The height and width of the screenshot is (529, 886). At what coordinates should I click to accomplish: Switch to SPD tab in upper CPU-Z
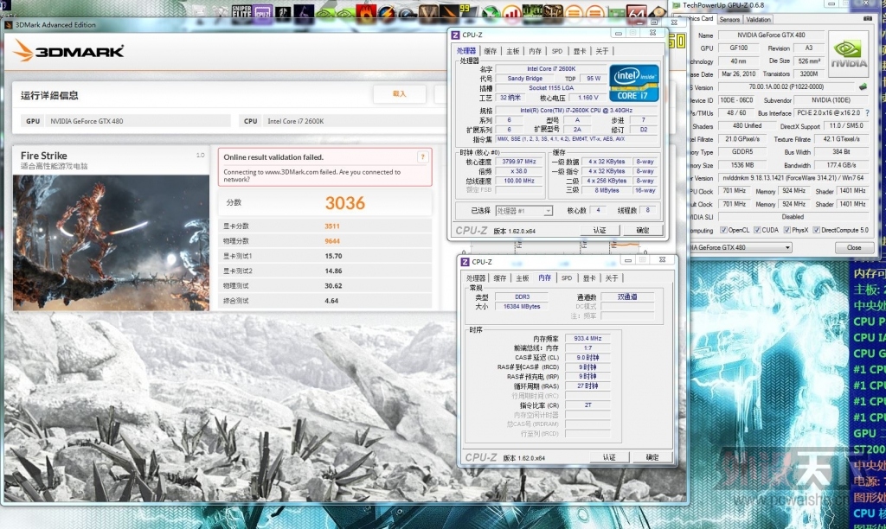point(557,51)
